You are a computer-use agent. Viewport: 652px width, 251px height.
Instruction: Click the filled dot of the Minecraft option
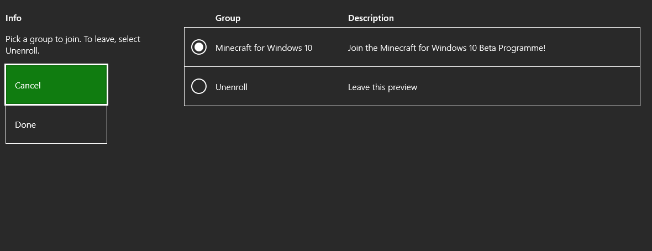199,47
